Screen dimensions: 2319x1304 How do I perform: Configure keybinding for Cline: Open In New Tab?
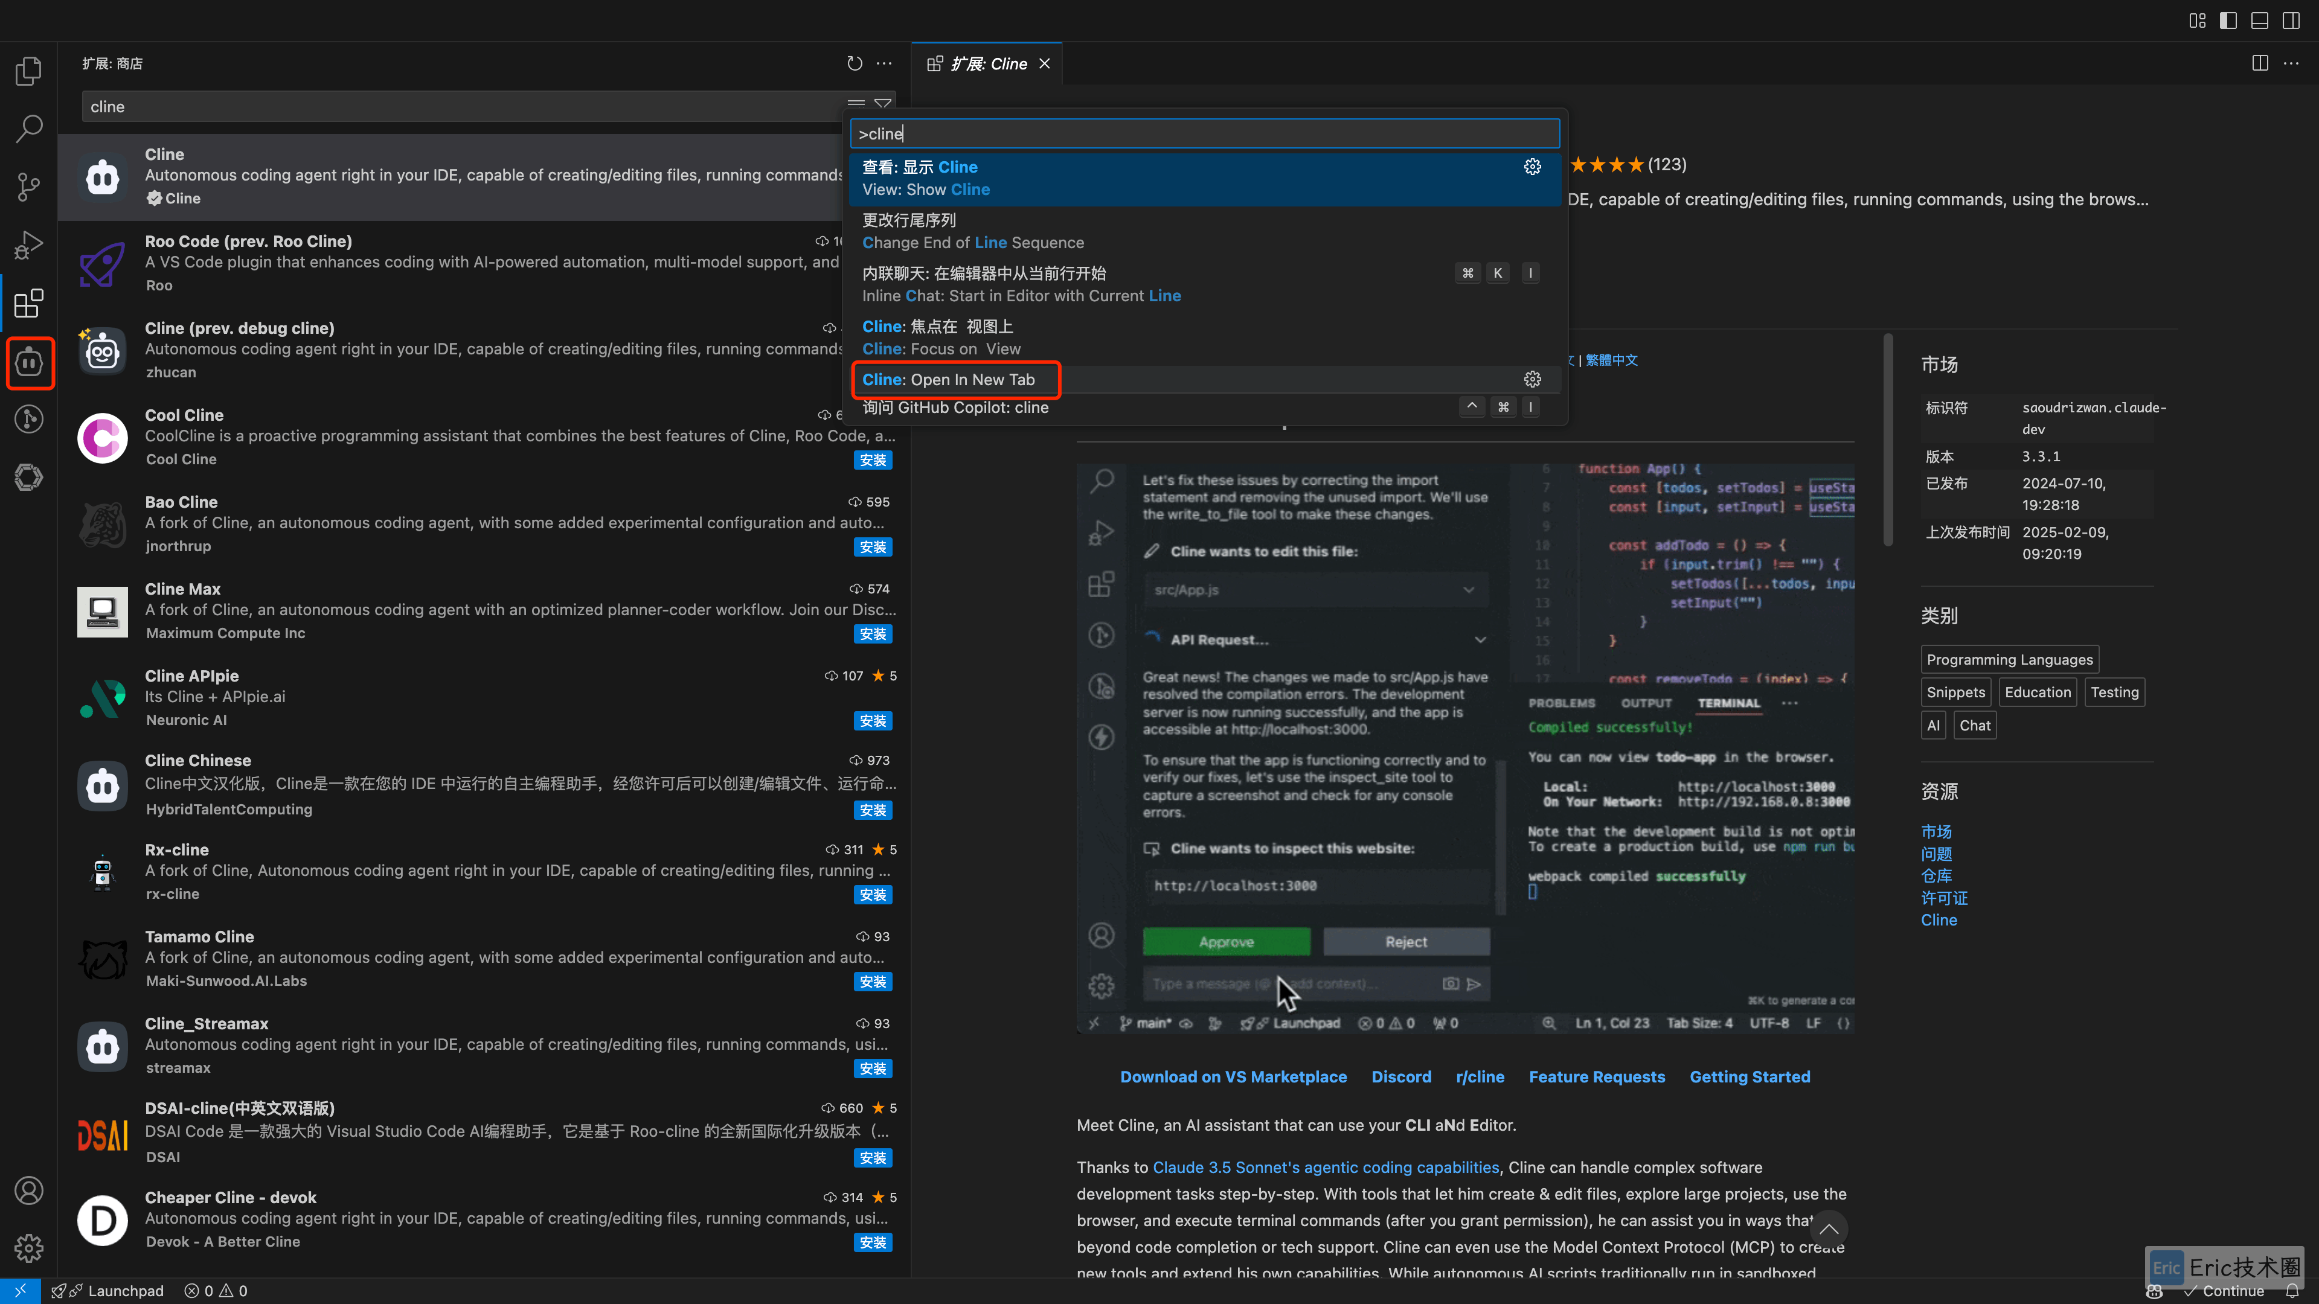(x=1532, y=380)
